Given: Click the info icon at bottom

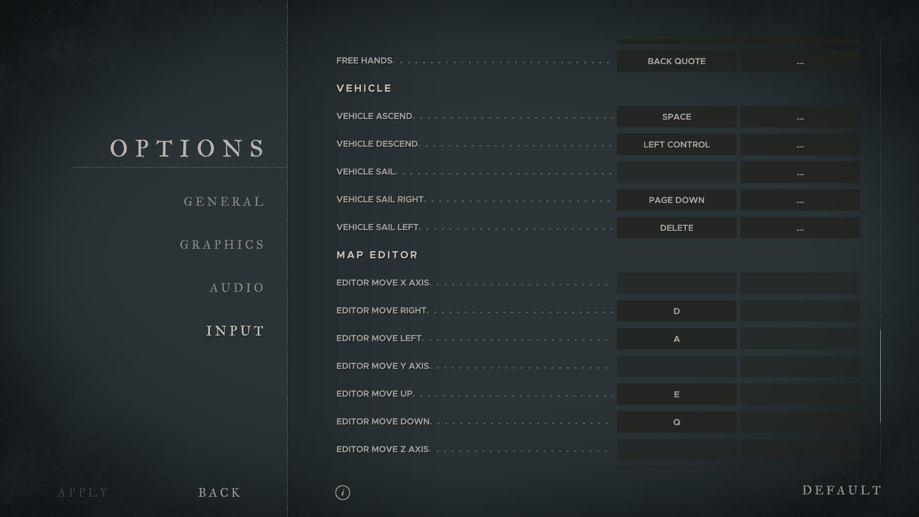Looking at the screenshot, I should [x=342, y=492].
